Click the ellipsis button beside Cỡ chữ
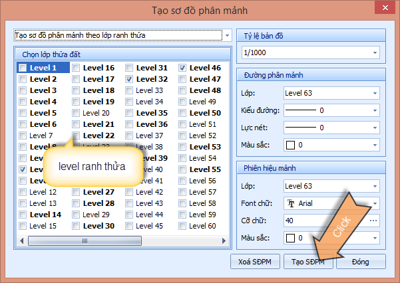This screenshot has width=400, height=283. point(373,220)
